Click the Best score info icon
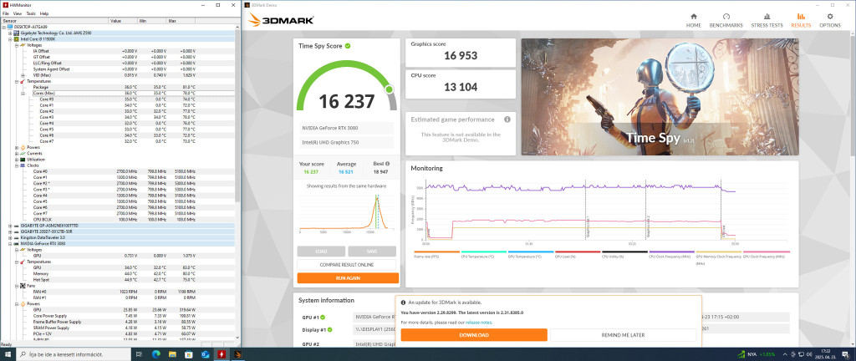The image size is (856, 361). pos(389,164)
